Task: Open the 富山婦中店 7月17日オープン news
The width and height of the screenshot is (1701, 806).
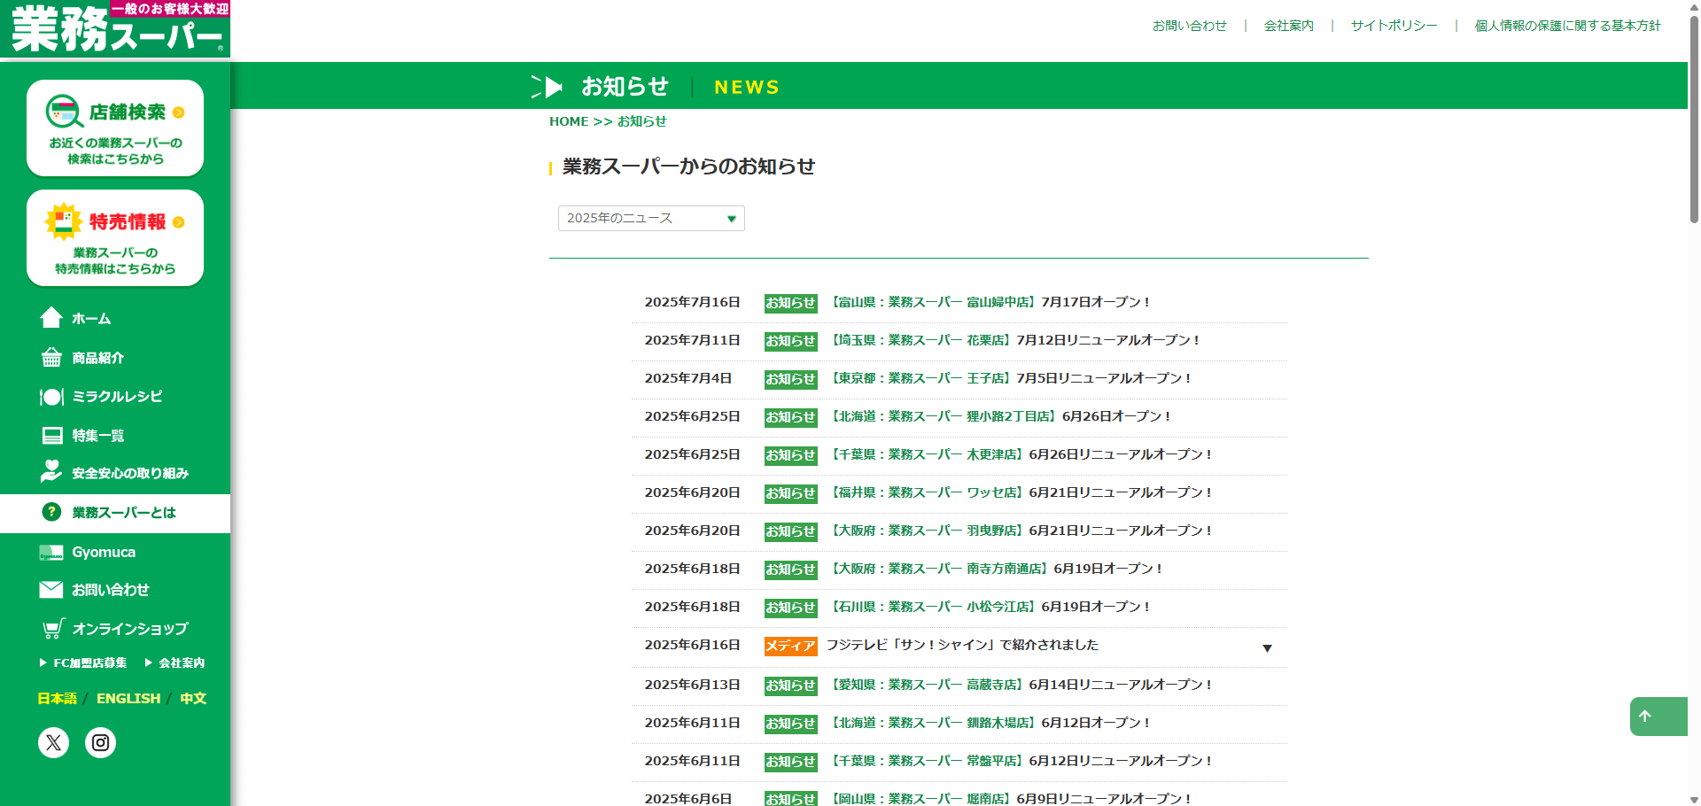Action: click(990, 302)
